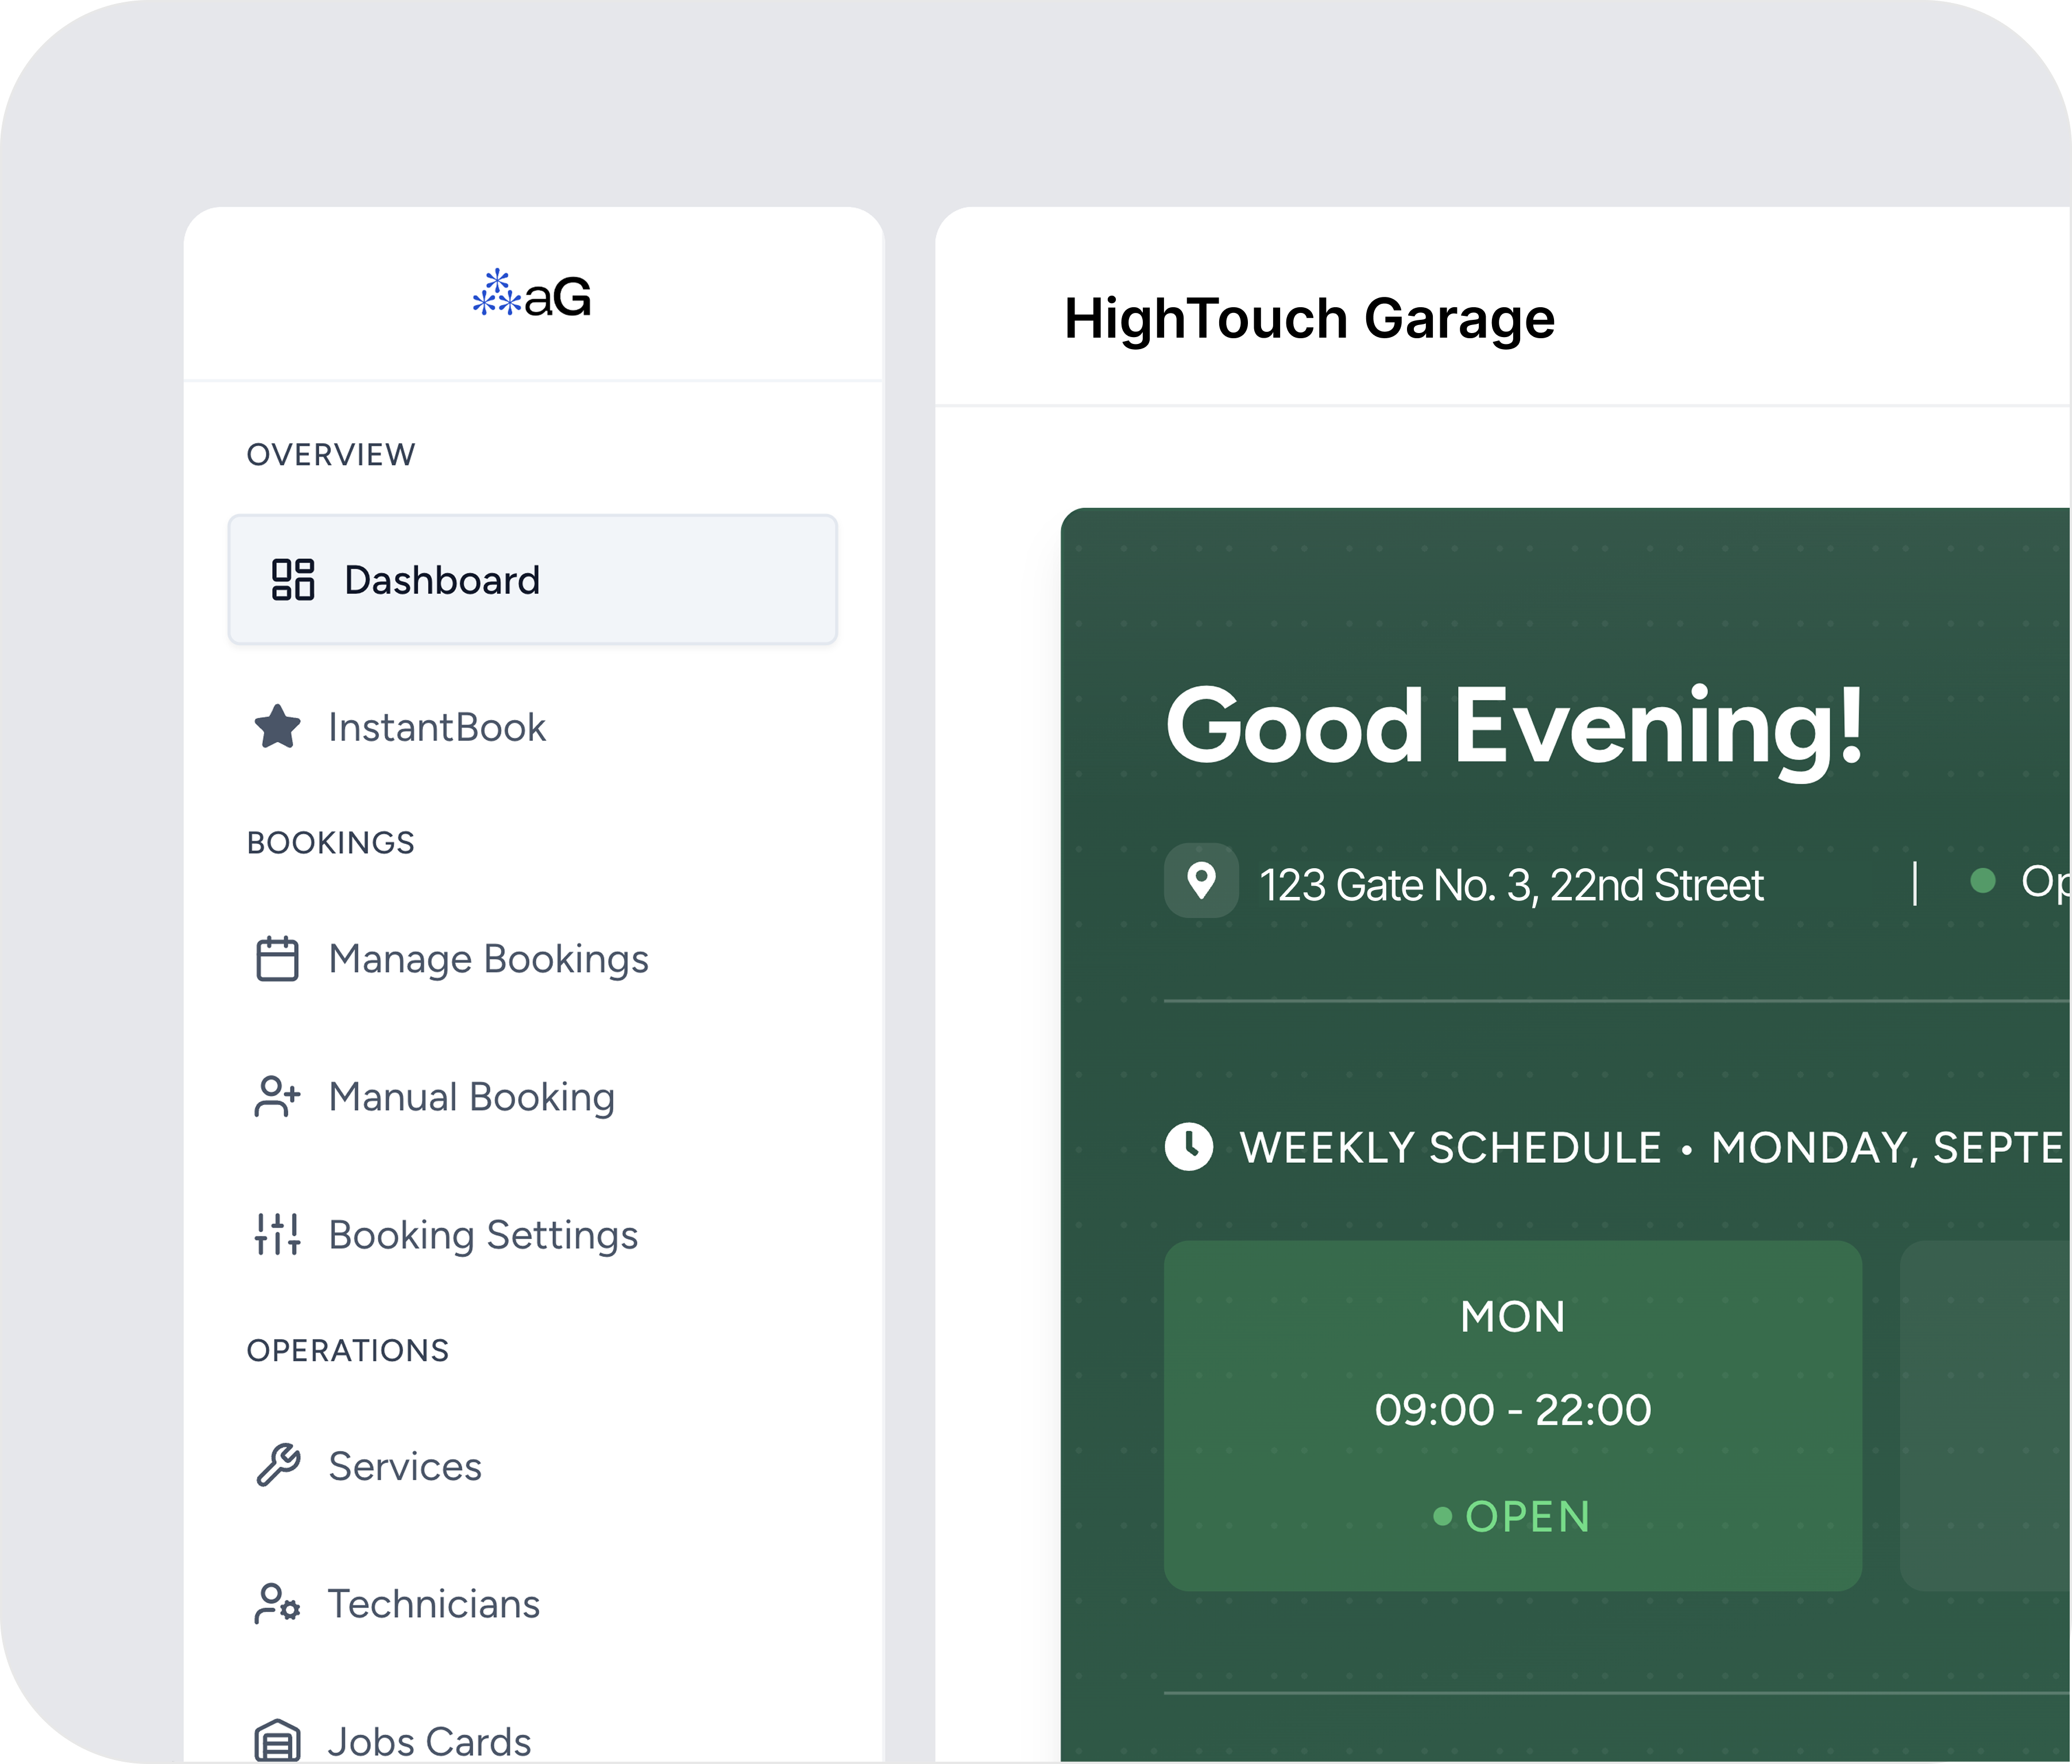Click the WEEKLY SCHEDULE heading
Screen dimensions: 2072x1764
[x=1451, y=1147]
